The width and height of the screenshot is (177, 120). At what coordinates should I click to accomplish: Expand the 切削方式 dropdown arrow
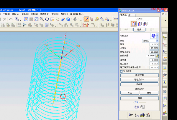coord(157,36)
